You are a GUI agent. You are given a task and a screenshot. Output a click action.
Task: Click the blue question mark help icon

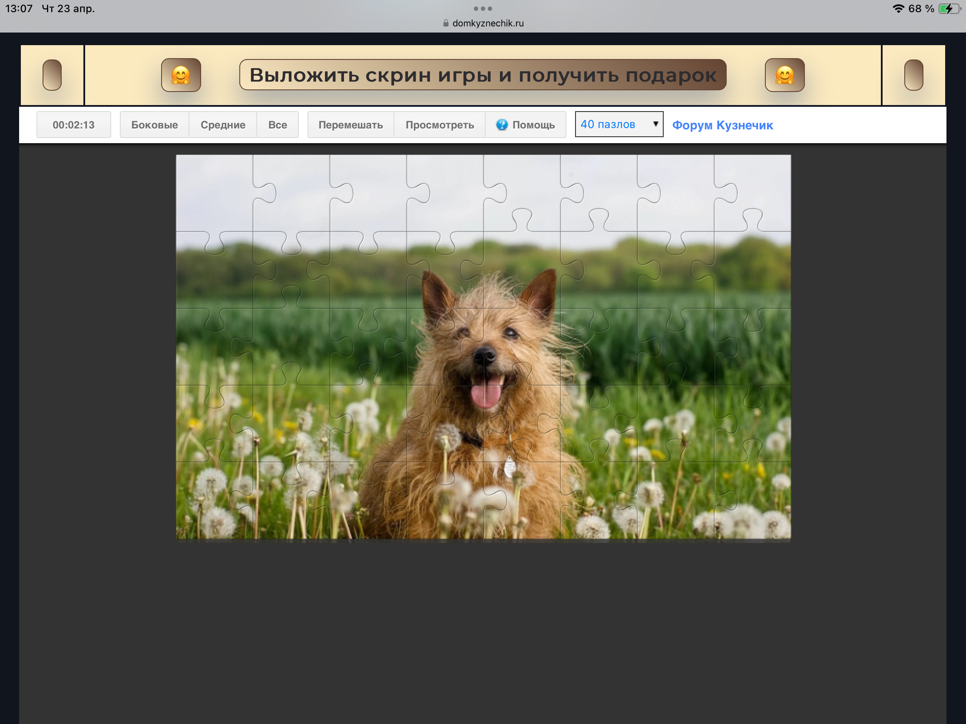point(502,125)
